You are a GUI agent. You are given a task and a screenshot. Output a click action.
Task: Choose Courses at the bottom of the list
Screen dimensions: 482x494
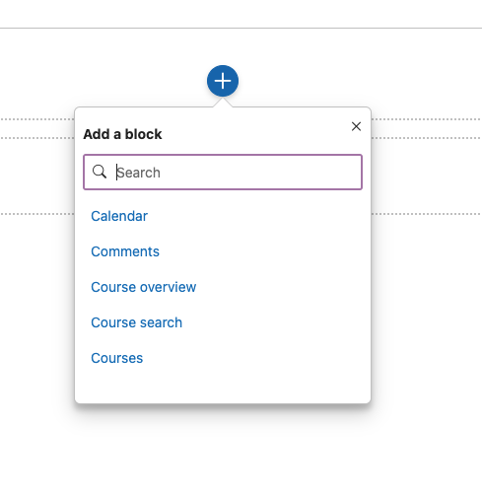click(x=117, y=358)
